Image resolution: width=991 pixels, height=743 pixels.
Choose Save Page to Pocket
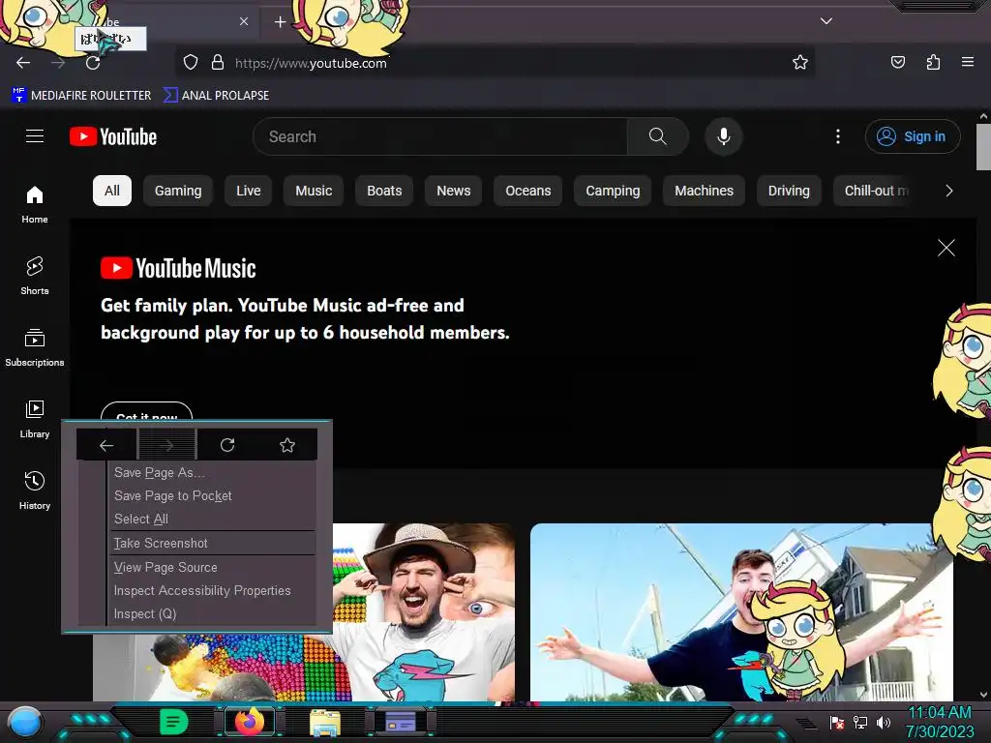click(x=211, y=496)
